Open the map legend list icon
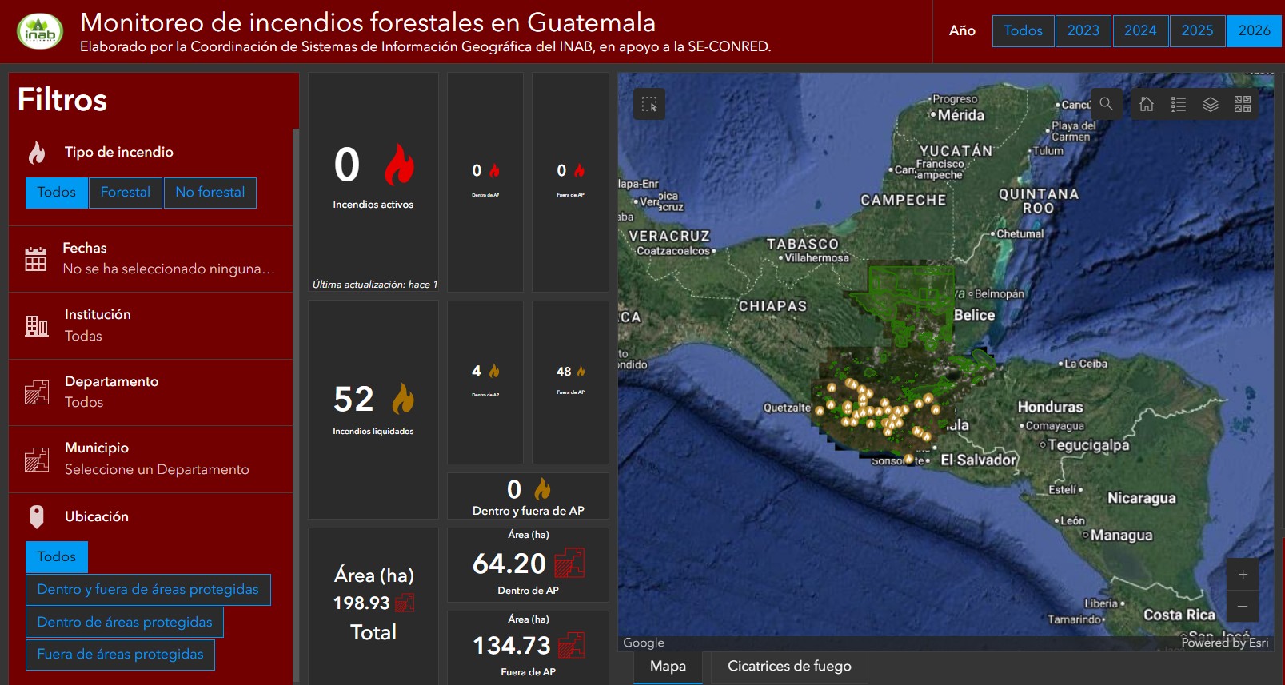The height and width of the screenshot is (685, 1285). click(1179, 105)
